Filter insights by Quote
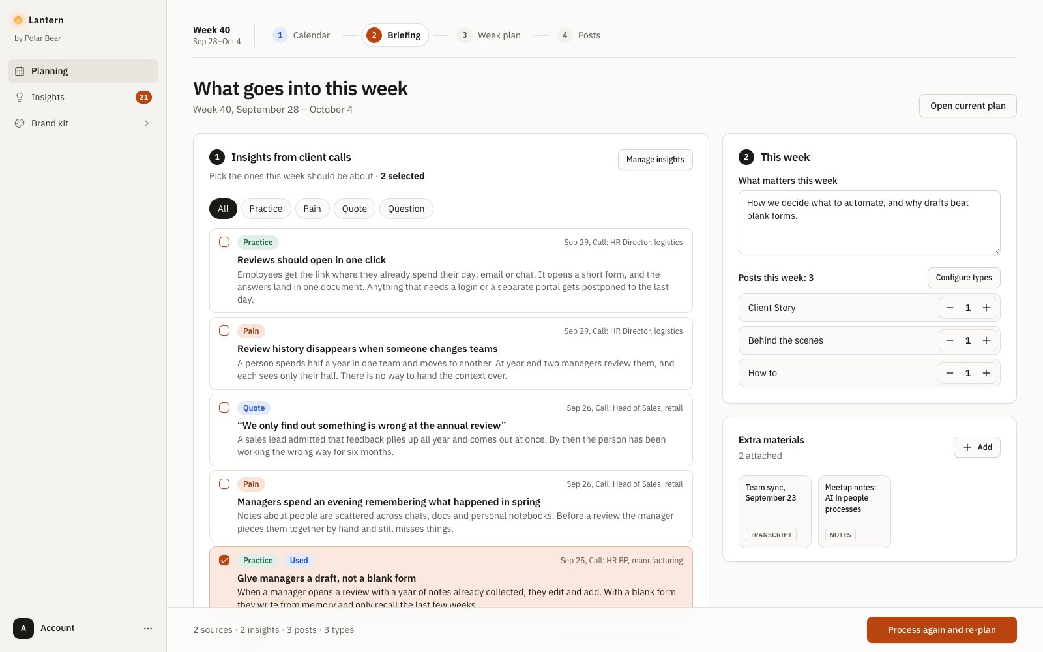 (355, 209)
